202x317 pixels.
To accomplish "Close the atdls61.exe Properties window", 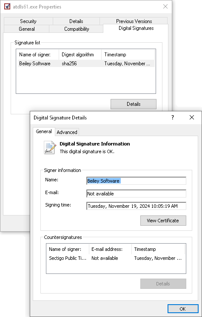I will (165, 6).
